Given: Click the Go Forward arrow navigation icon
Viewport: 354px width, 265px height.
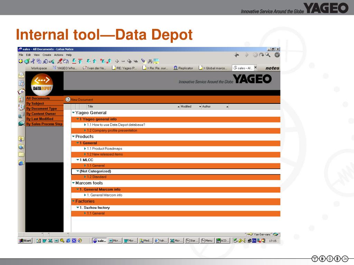Looking at the screenshot, I should point(246,55).
